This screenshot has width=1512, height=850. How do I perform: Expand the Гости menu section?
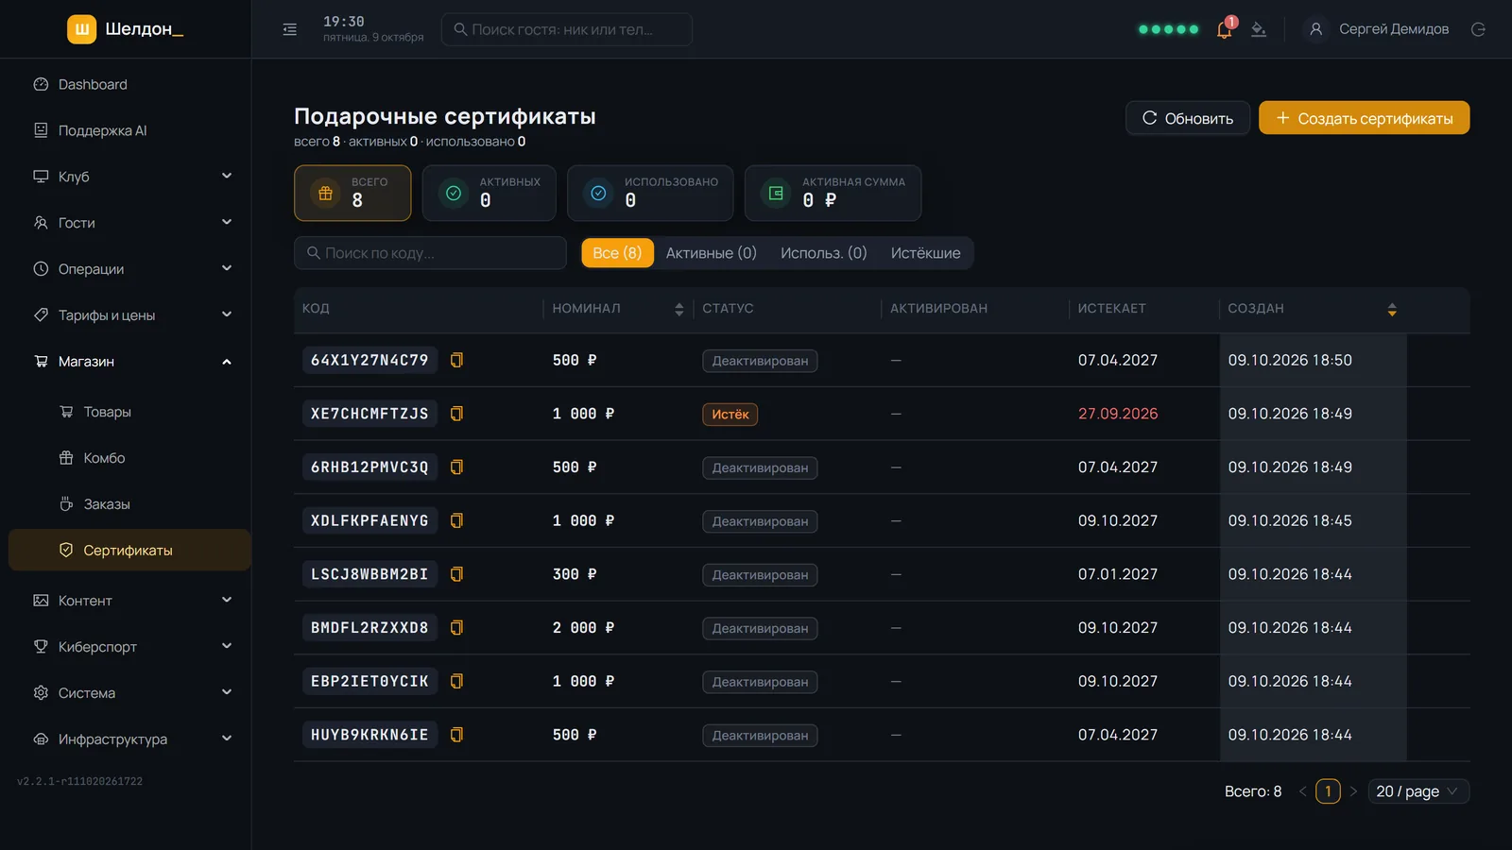pos(129,223)
